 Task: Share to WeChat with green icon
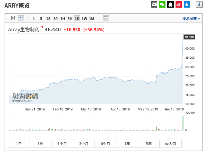[162, 5]
